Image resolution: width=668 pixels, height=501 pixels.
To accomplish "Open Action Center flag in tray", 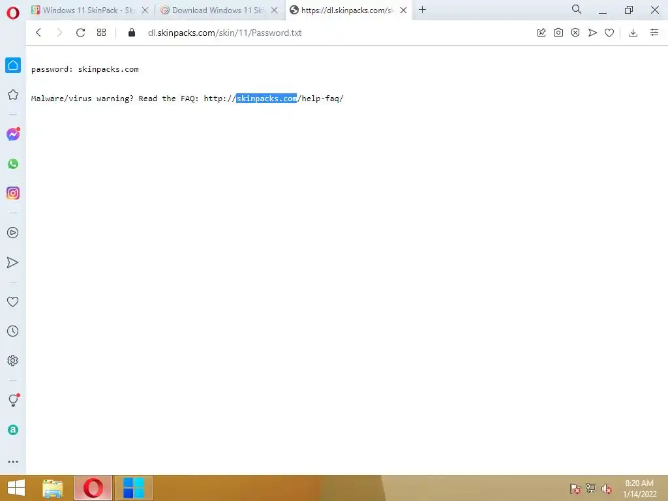I will (x=575, y=489).
